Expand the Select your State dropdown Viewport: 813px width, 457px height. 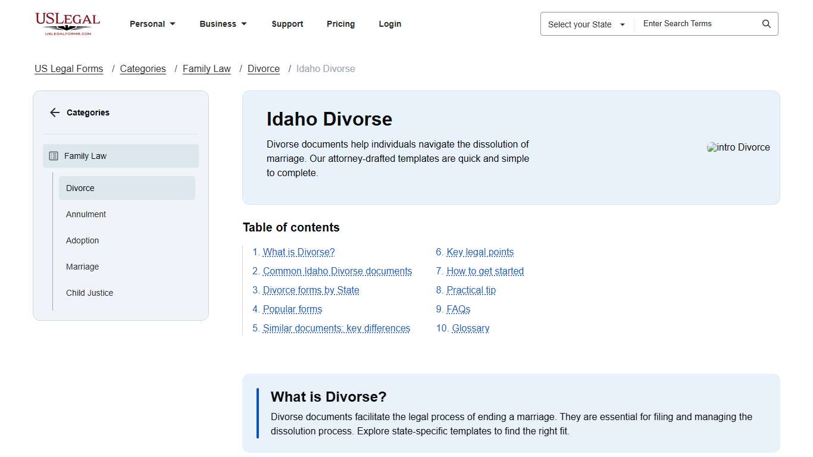[x=586, y=24]
